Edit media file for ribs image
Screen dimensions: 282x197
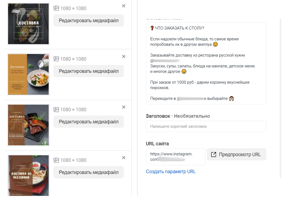pyautogui.click(x=89, y=122)
